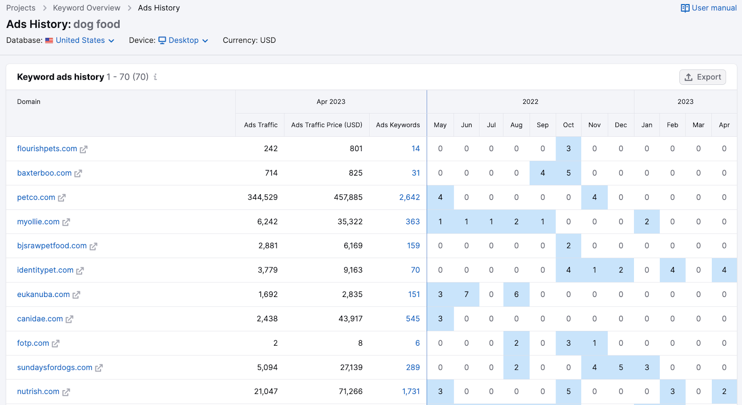Open external link icon next to sundaysfordogs.com
Image resolution: width=742 pixels, height=405 pixels.
click(99, 368)
